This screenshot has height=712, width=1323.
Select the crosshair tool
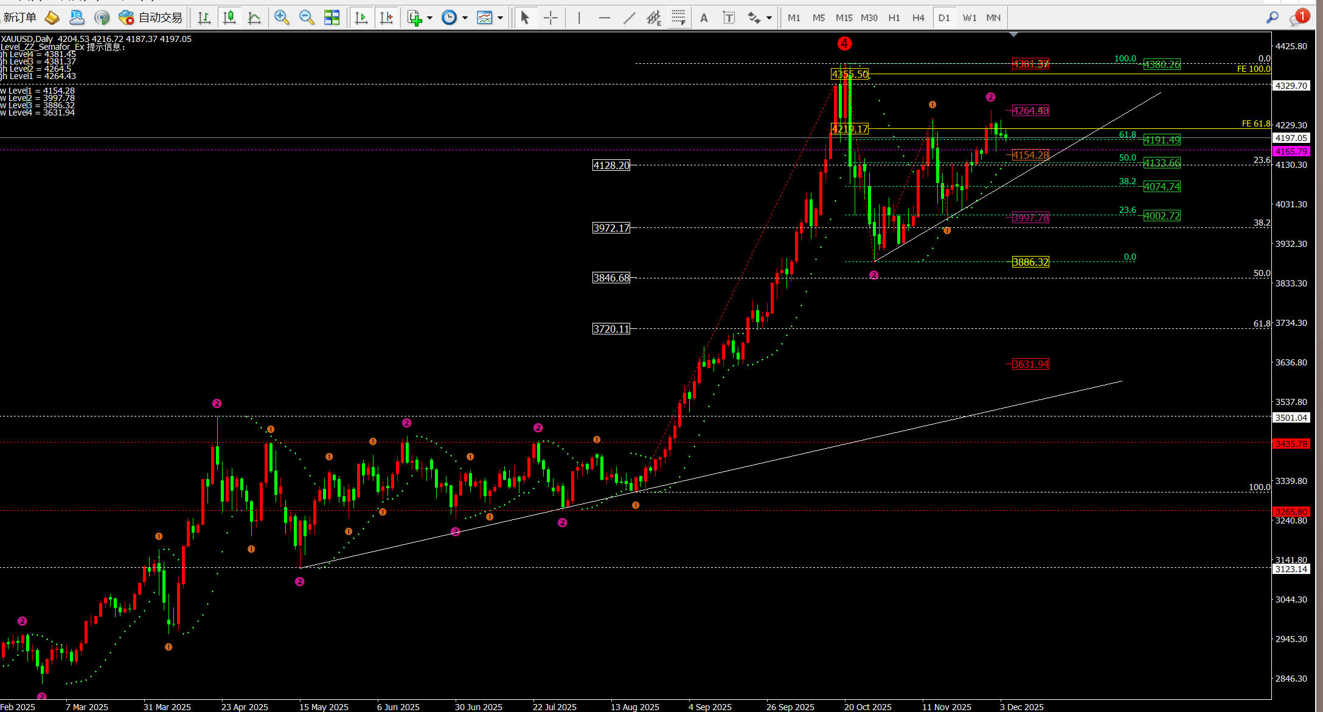550,17
